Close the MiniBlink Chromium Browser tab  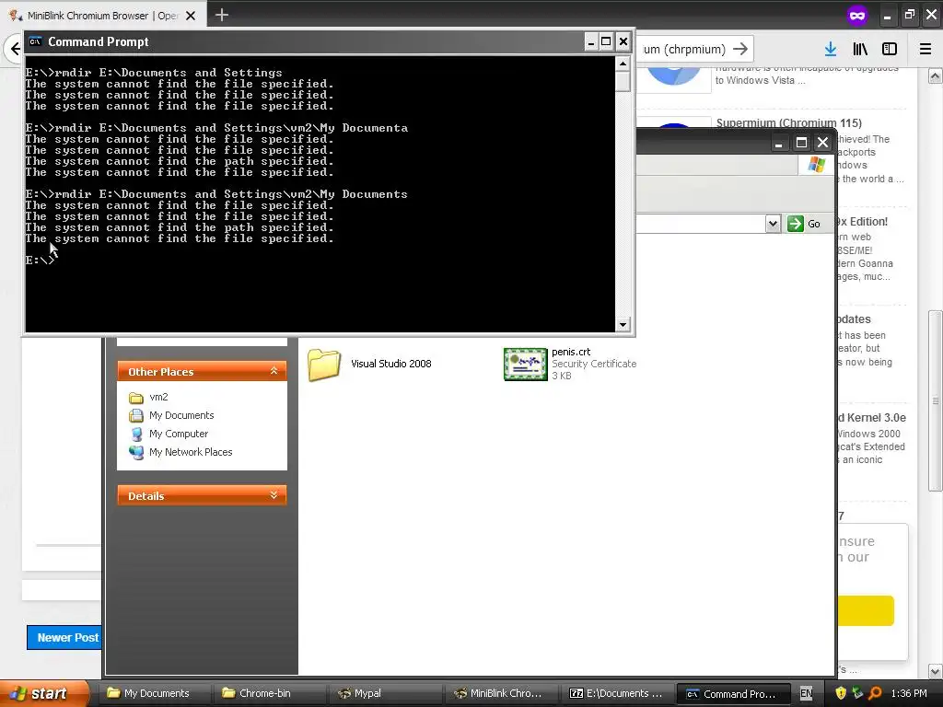coord(191,16)
